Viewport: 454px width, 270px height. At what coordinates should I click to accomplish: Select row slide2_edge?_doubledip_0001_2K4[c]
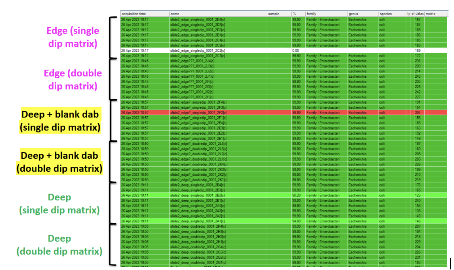tap(284, 164)
